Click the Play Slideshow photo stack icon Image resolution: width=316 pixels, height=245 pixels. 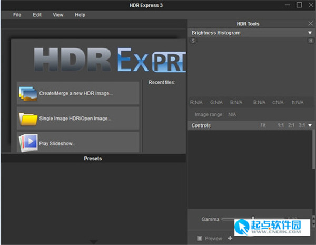click(28, 143)
